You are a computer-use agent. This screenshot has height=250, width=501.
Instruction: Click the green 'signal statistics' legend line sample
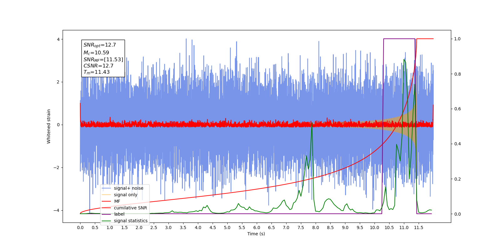(x=106, y=221)
